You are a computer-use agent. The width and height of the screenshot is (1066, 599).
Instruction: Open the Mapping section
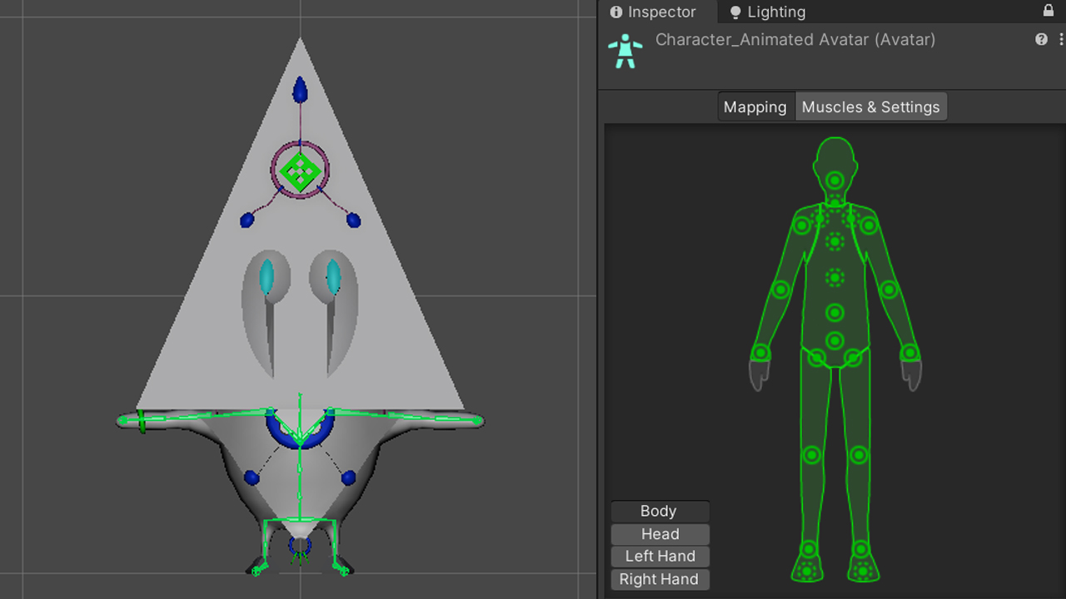click(x=755, y=106)
